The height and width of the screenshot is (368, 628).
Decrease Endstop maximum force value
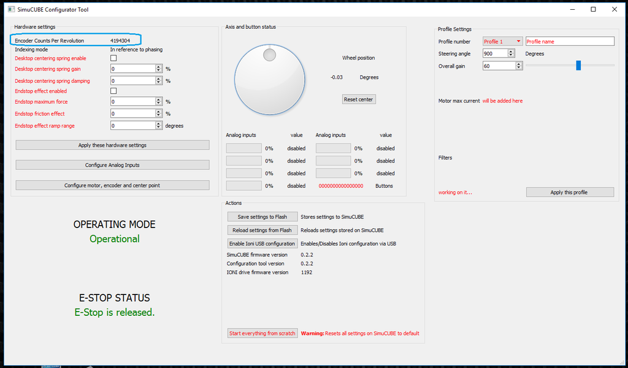[159, 103]
